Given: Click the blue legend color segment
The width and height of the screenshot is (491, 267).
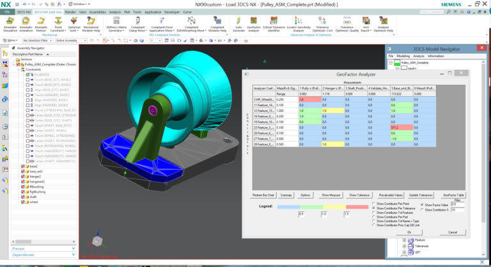Looking at the screenshot, I should tap(289, 207).
